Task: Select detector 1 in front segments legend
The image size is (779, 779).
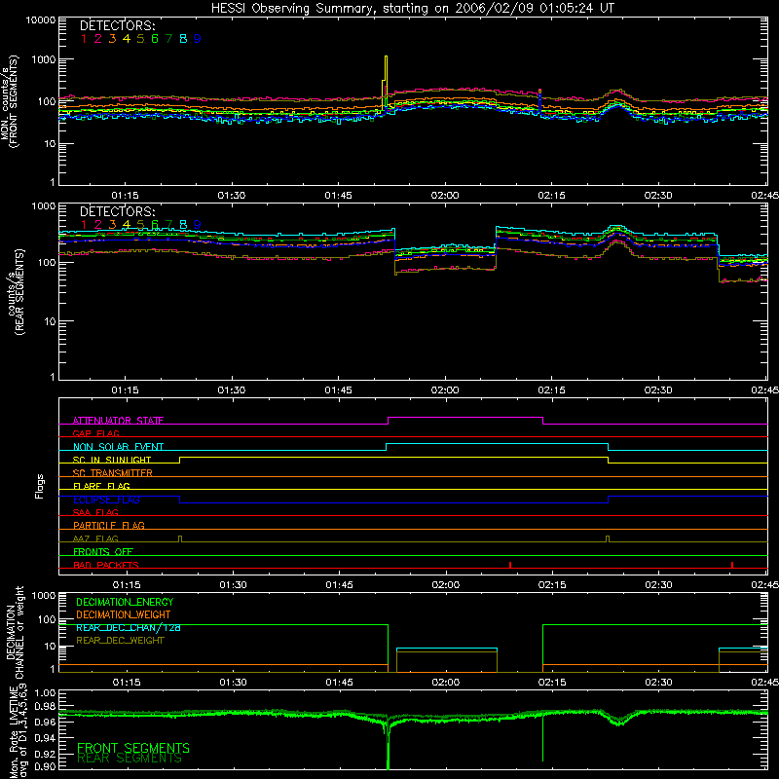Action: (x=84, y=39)
